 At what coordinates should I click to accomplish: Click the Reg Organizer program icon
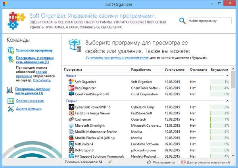point(71,88)
